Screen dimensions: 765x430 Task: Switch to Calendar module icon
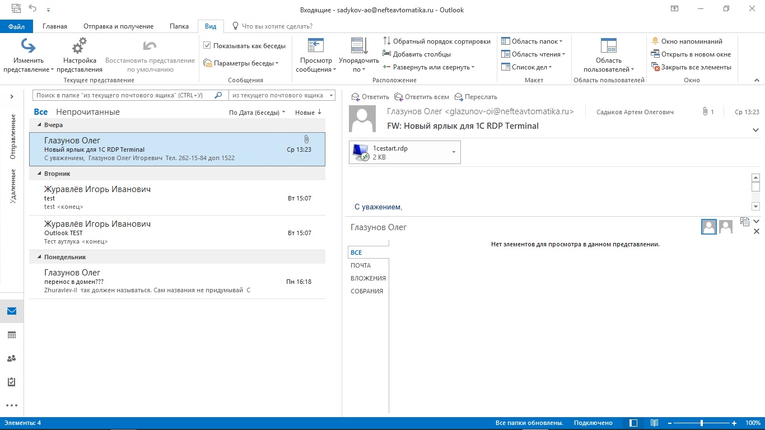pos(12,335)
